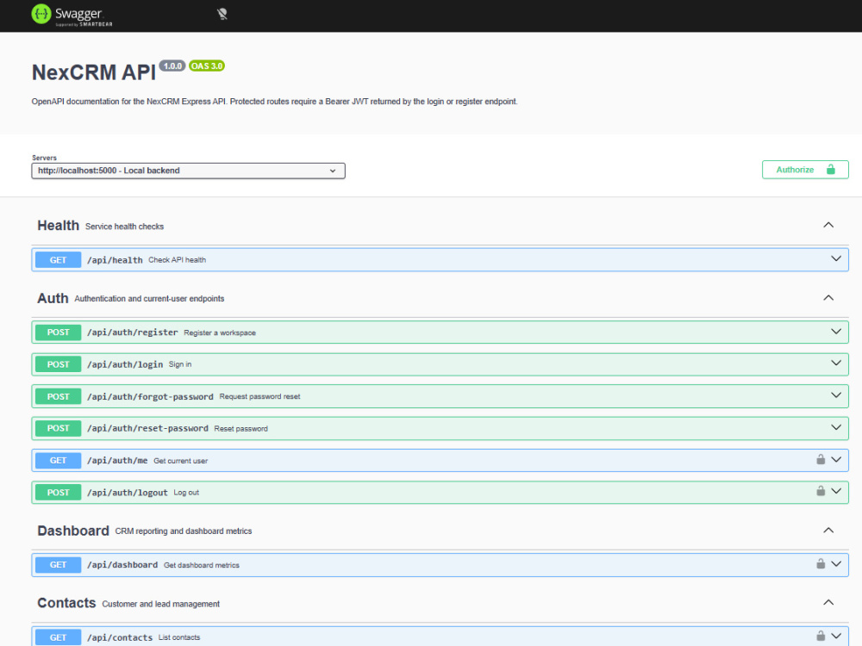Open the Authorize dialog

805,170
